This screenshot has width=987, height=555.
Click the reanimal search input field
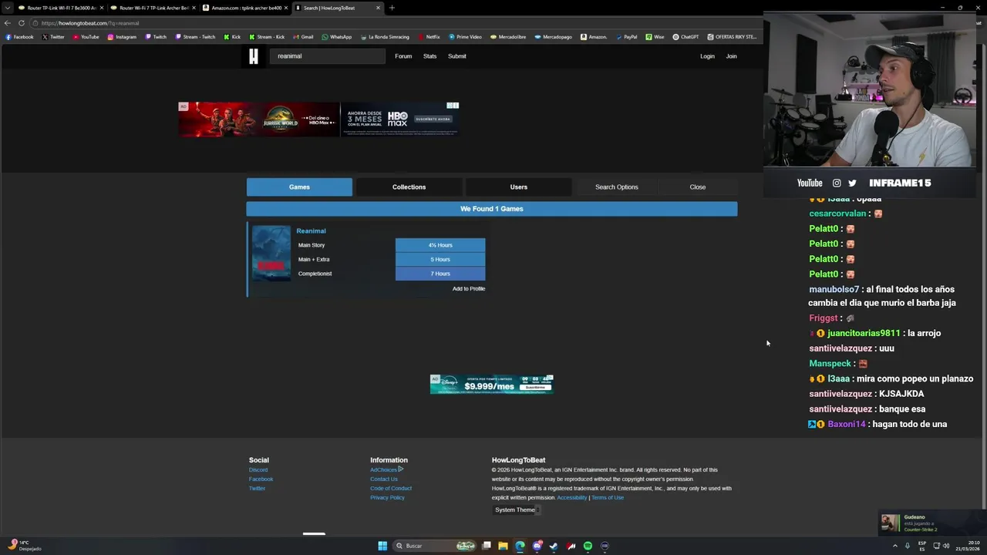click(327, 56)
